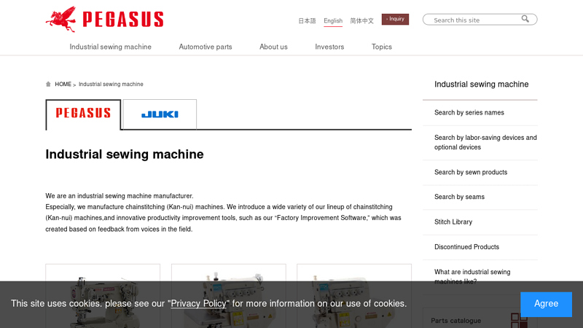This screenshot has height=328, width=583.
Task: Switch language to Simplified Chinese
Action: click(361, 21)
